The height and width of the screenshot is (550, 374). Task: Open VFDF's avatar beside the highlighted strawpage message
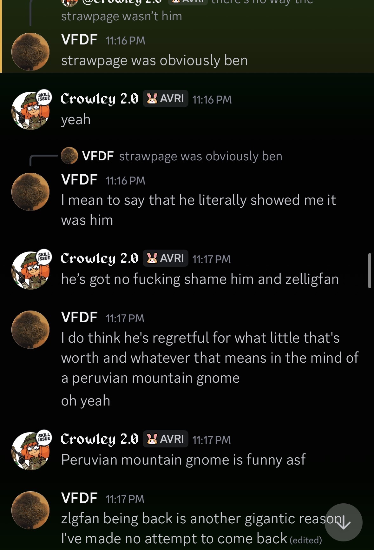(30, 51)
